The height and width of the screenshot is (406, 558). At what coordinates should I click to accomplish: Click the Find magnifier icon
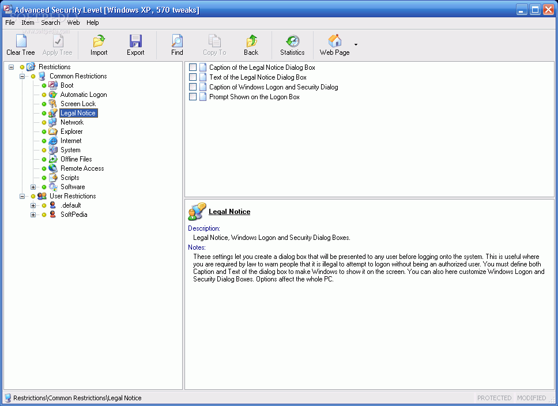tap(177, 41)
